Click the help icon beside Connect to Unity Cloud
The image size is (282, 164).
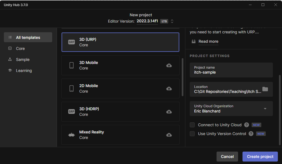click(246, 125)
